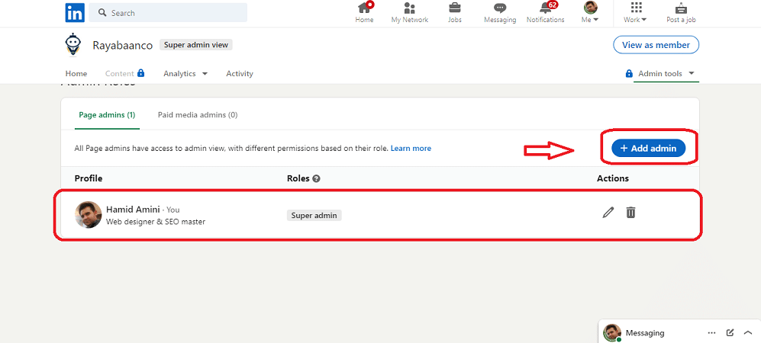Click the Super admin role label
The height and width of the screenshot is (343, 761).
314,215
